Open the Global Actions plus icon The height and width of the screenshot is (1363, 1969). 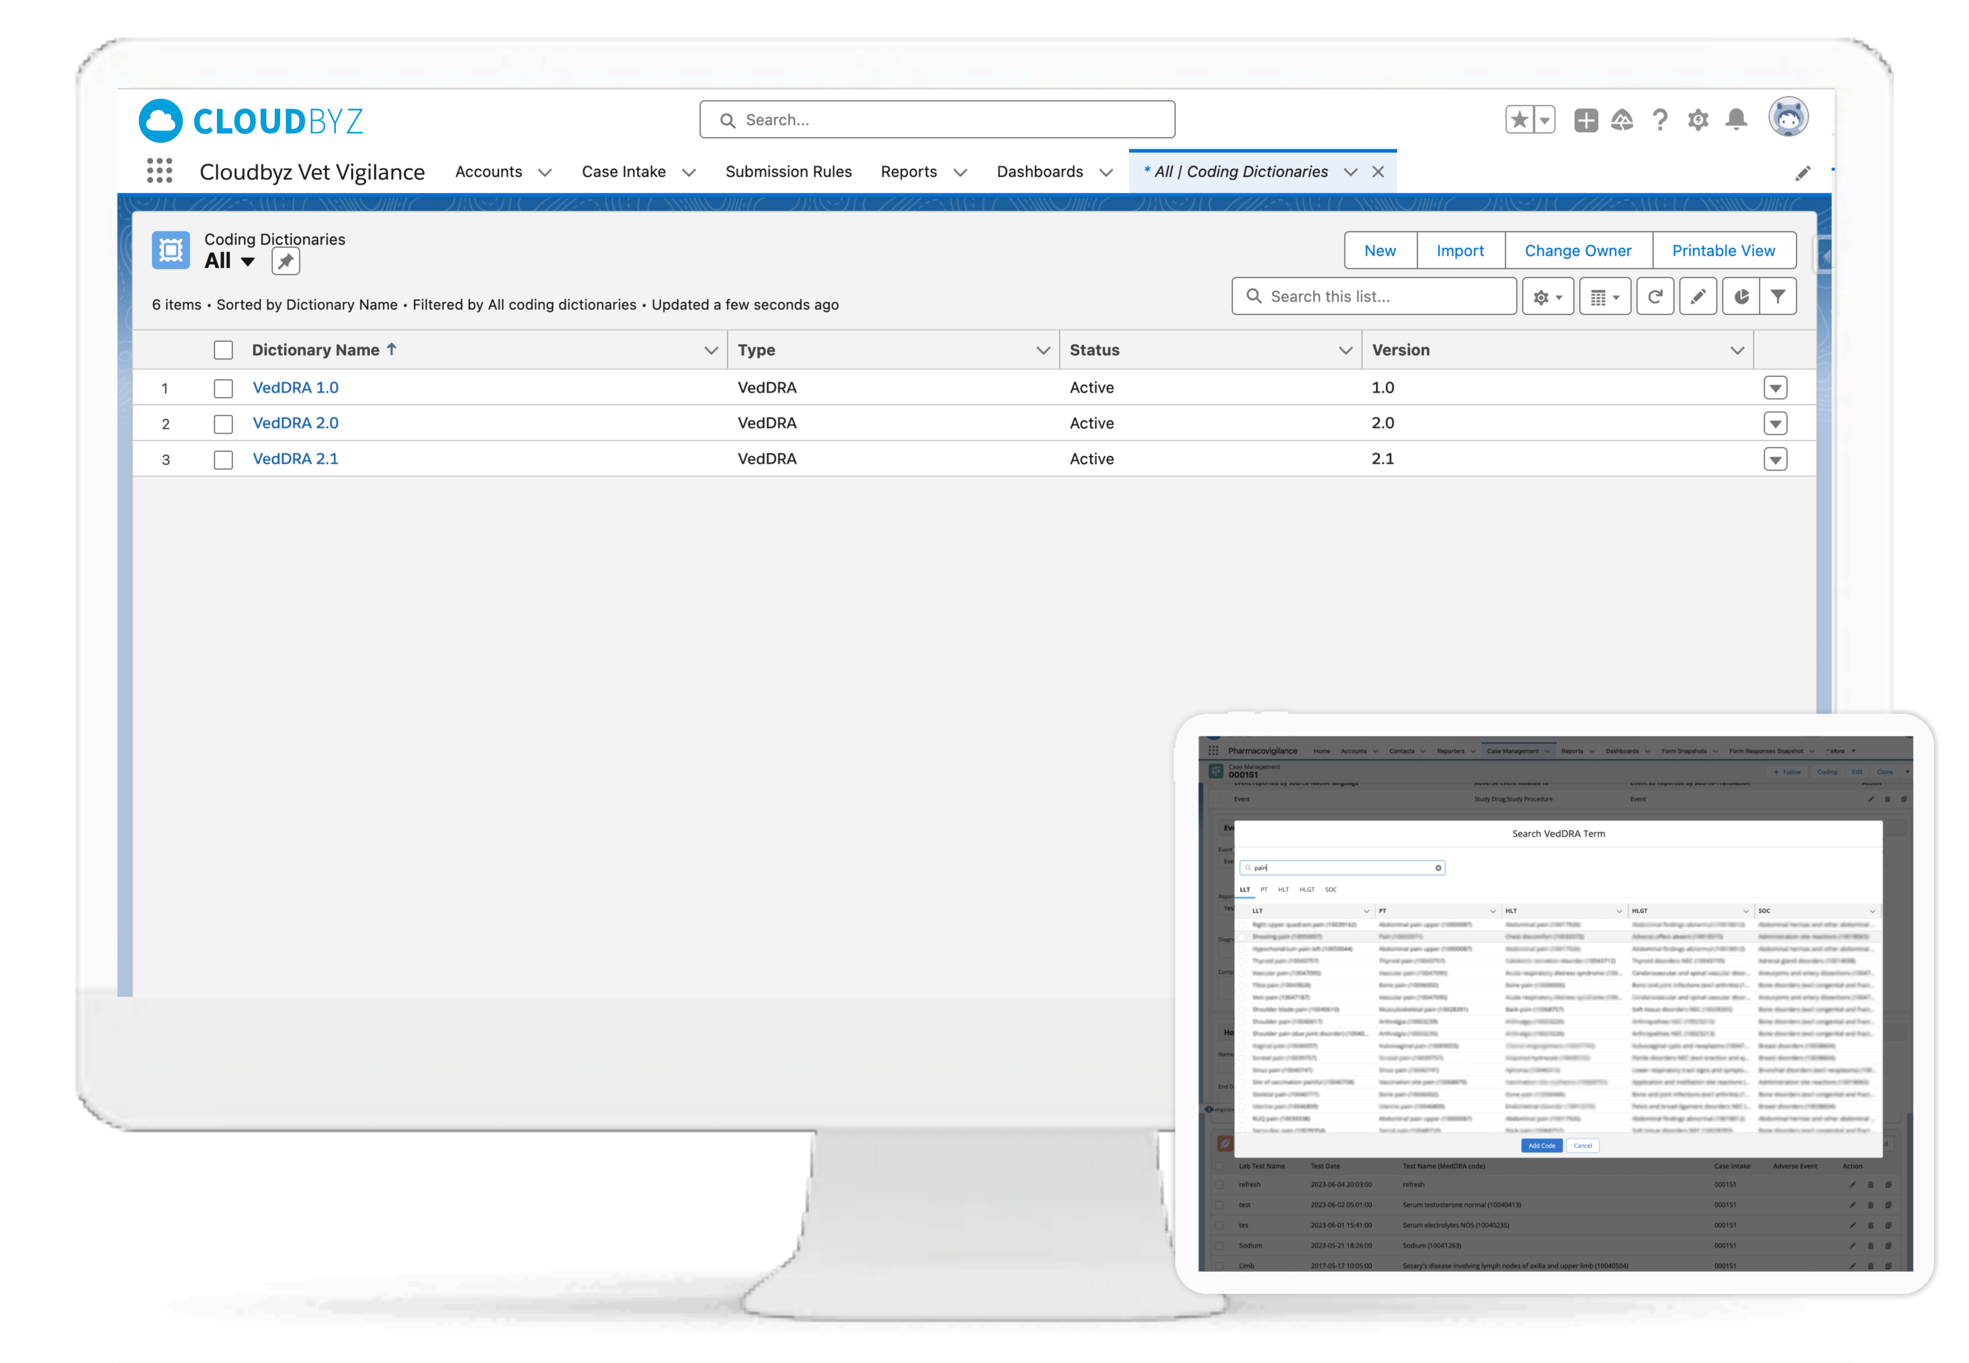click(x=1586, y=119)
